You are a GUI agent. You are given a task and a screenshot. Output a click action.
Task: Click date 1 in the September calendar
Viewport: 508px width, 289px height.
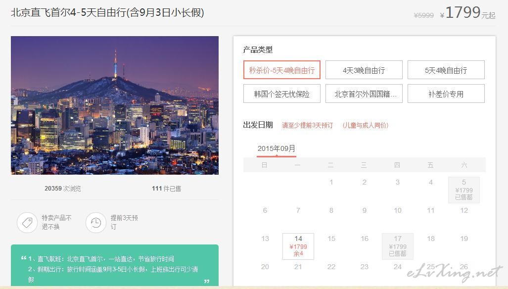331,182
